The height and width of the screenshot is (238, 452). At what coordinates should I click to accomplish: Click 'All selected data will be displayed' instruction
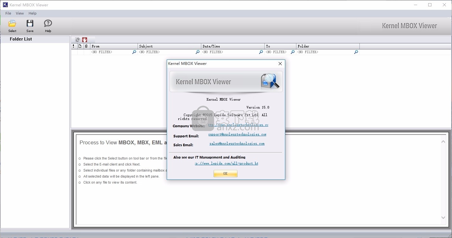[121, 176]
